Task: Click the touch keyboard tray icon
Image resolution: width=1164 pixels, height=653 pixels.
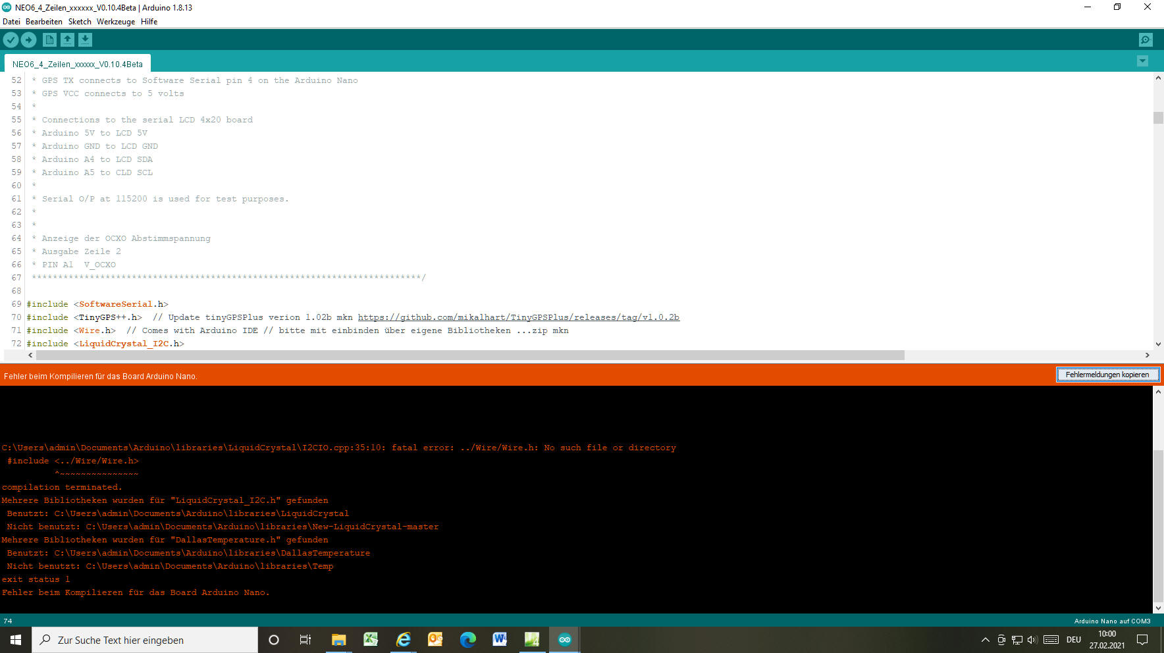Action: point(1051,640)
